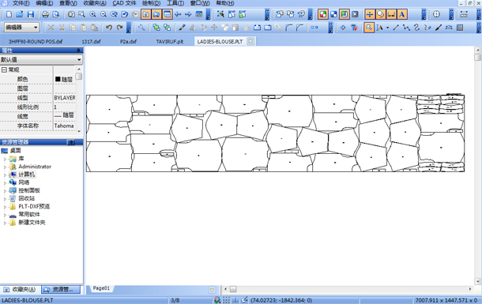Viewport: 482px width, 304px height.
Task: Toggle the color drawing mode button
Action: point(322,14)
